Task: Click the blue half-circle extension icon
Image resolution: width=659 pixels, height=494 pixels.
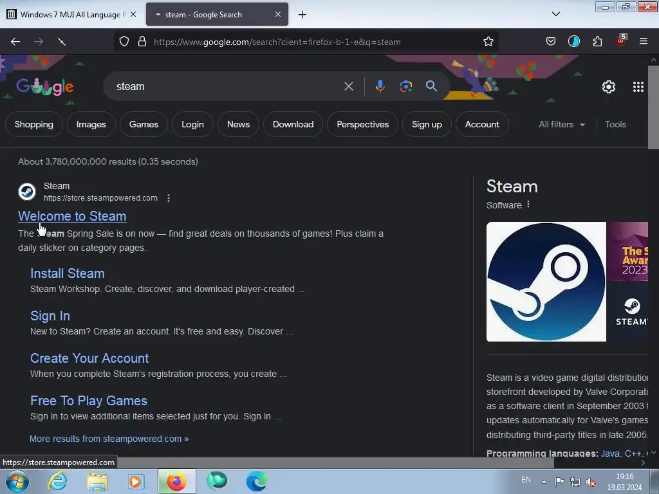Action: click(x=573, y=42)
